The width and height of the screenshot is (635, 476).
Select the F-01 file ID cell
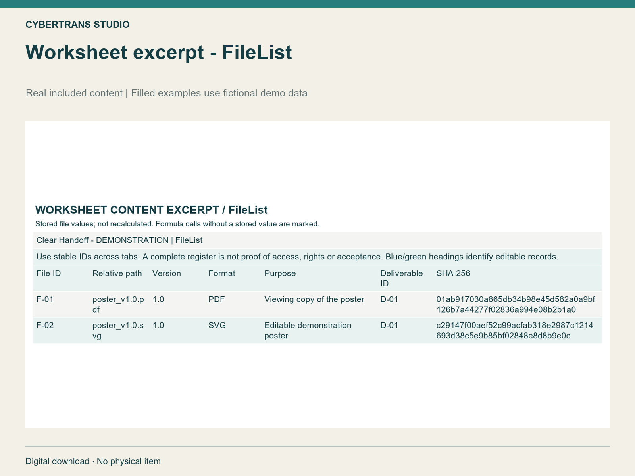point(45,299)
